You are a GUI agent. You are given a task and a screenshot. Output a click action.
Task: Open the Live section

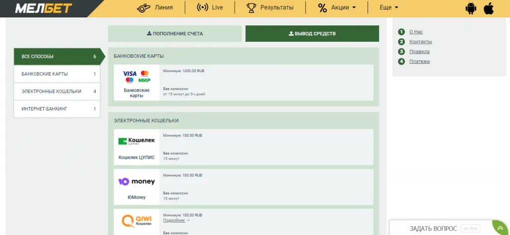tap(217, 7)
